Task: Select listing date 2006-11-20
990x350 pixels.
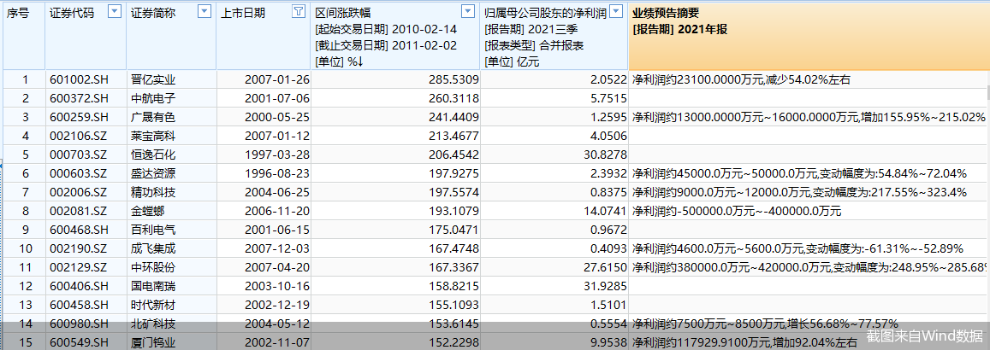Action: (x=277, y=211)
